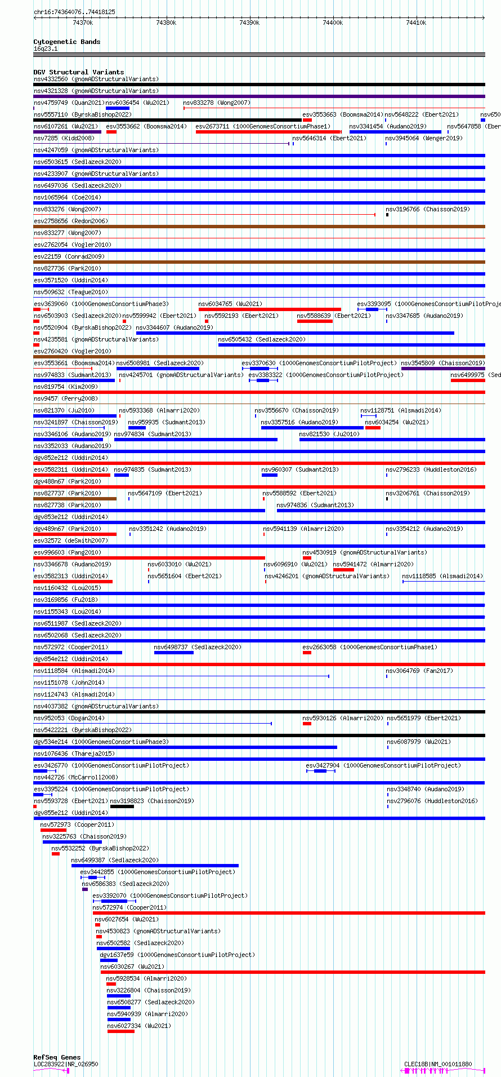Image resolution: width=501 pixels, height=1077 pixels.
Task: Open the nsv1118585 (Alsmadi2014) label
Action: [x=442, y=576]
